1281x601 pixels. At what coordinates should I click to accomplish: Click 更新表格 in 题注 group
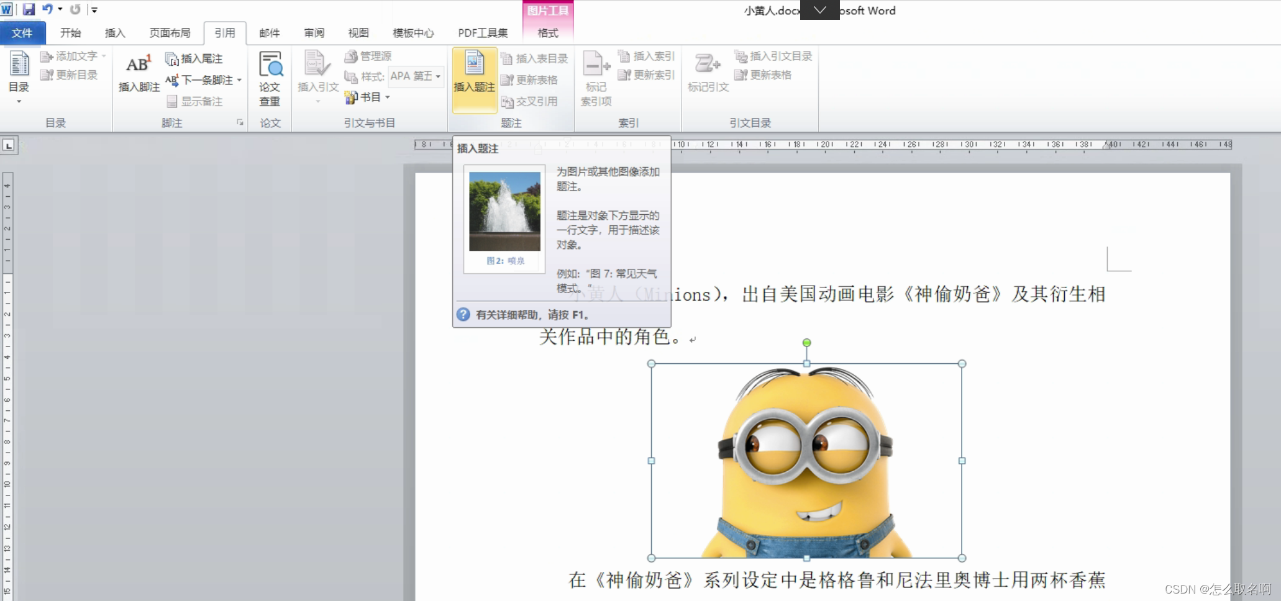coord(529,80)
